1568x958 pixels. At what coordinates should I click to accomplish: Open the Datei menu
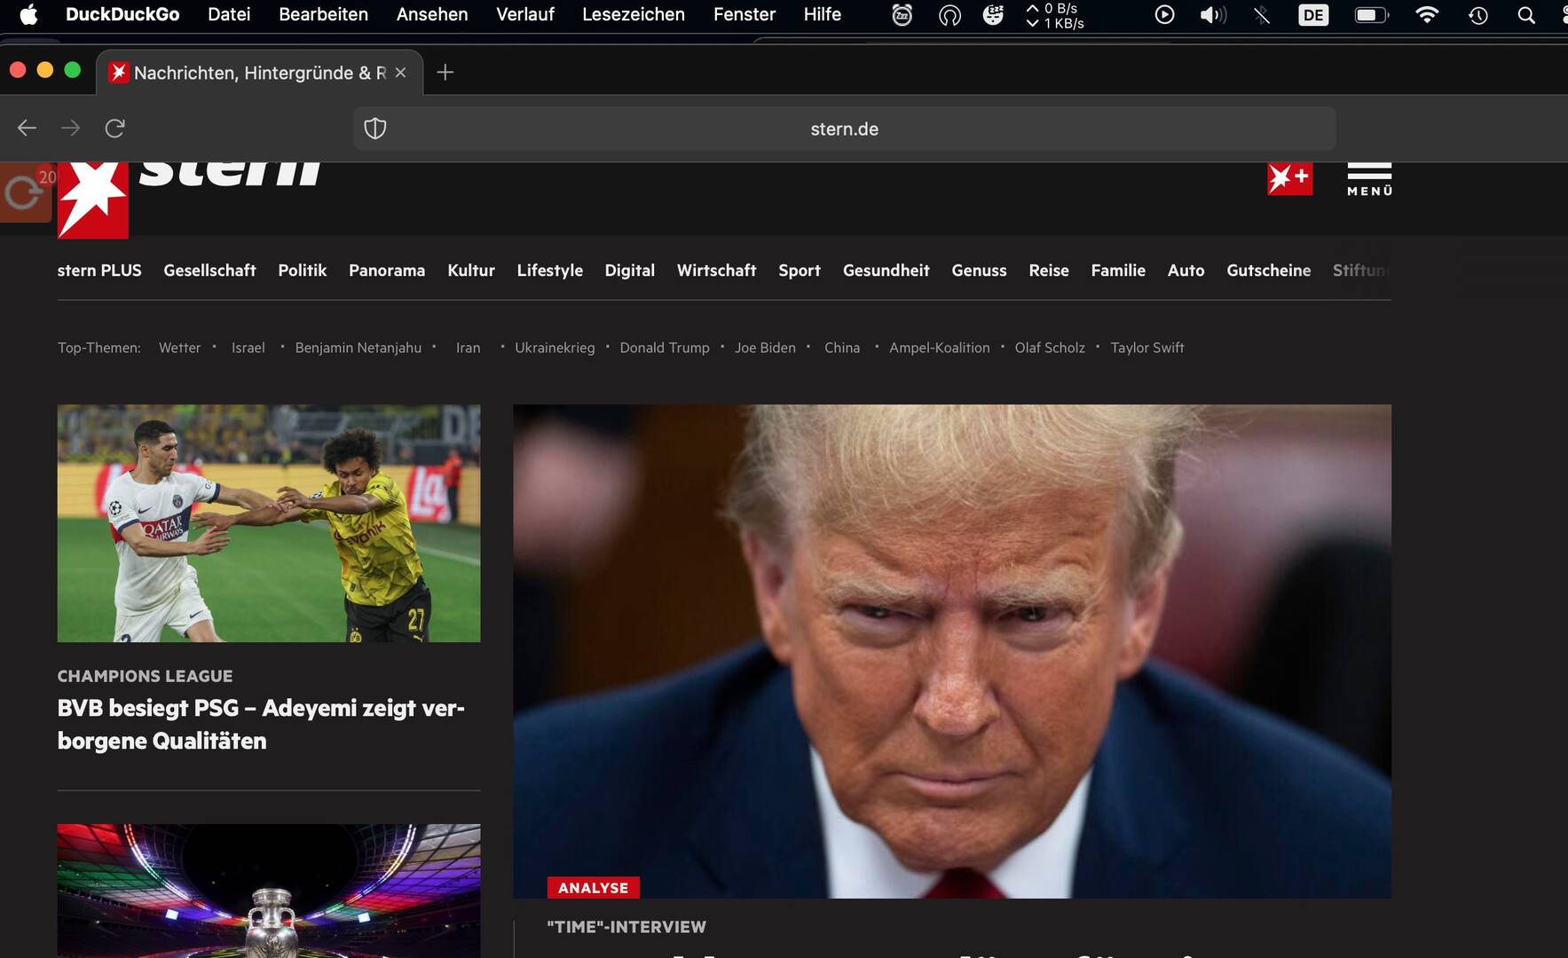tap(229, 14)
